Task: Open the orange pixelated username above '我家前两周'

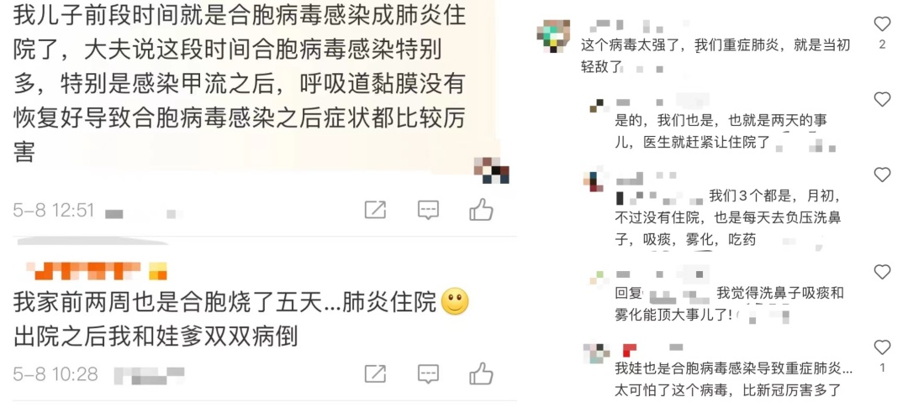Action: point(96,270)
